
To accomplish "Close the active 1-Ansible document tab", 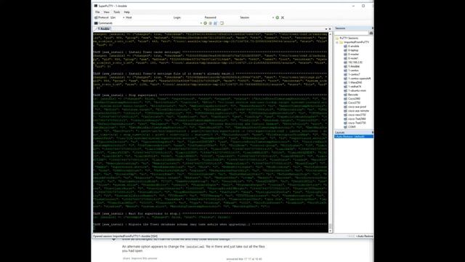I will (330, 29).
